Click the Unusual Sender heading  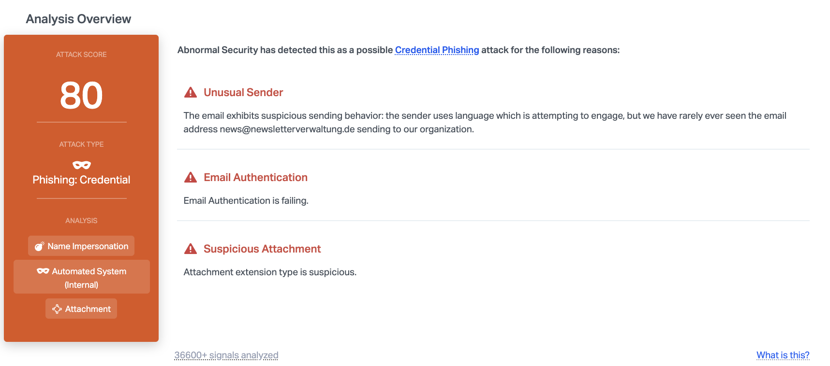243,92
